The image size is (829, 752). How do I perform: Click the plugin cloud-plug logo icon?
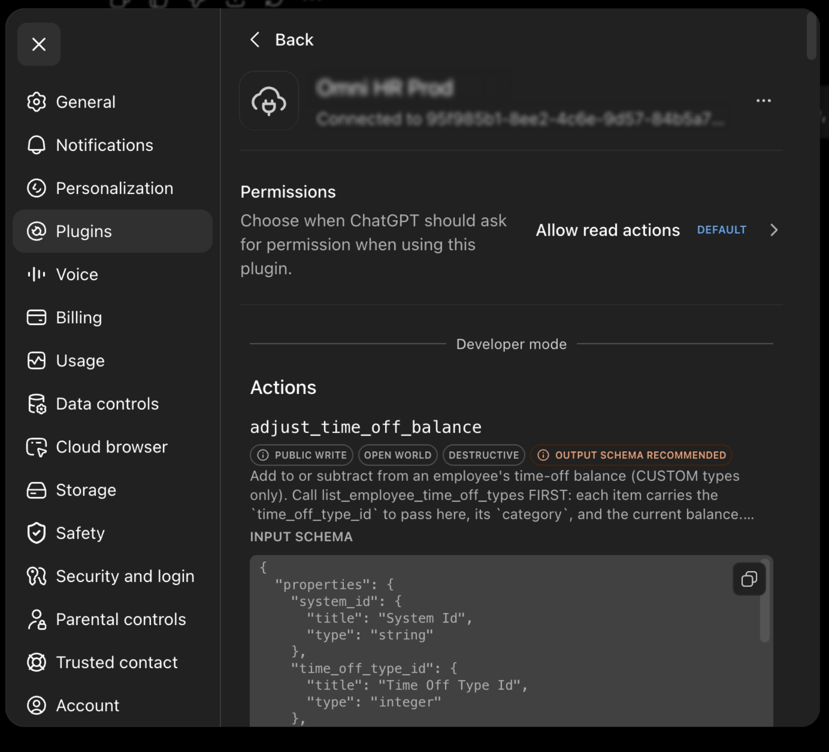point(269,101)
